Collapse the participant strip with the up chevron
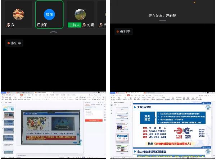Screen dimensions: 216x160 tap(53, 32)
